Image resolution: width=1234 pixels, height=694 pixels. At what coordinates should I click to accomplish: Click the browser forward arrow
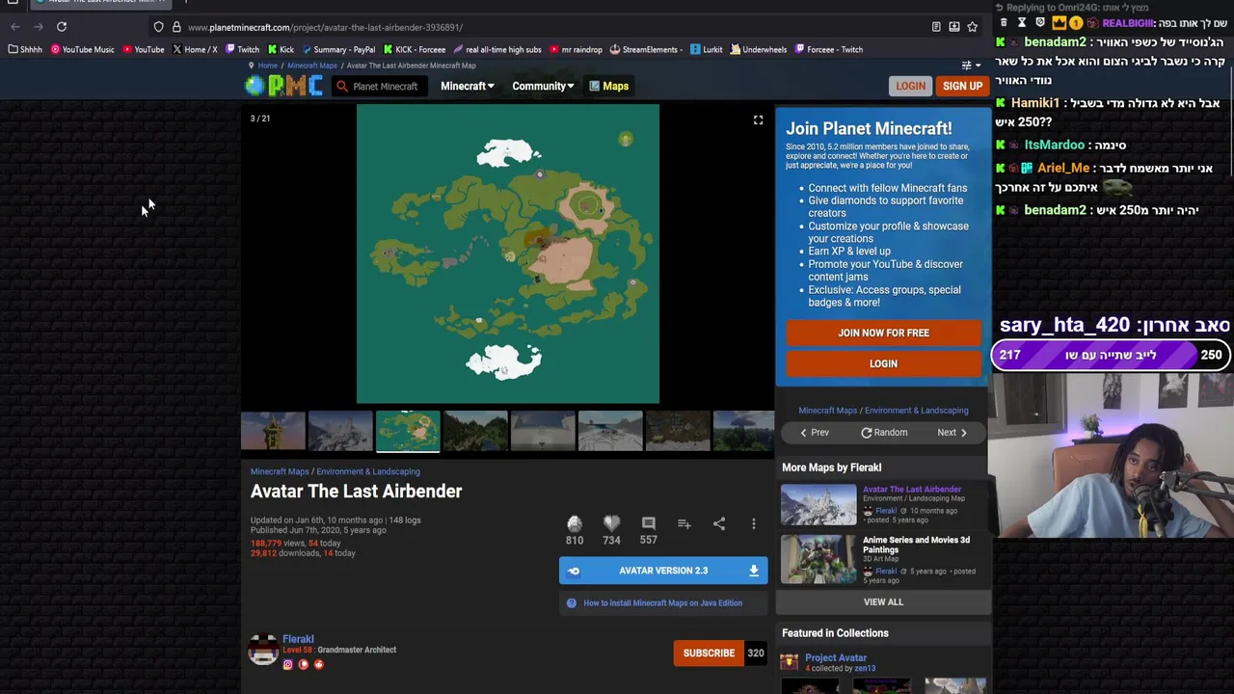(39, 27)
